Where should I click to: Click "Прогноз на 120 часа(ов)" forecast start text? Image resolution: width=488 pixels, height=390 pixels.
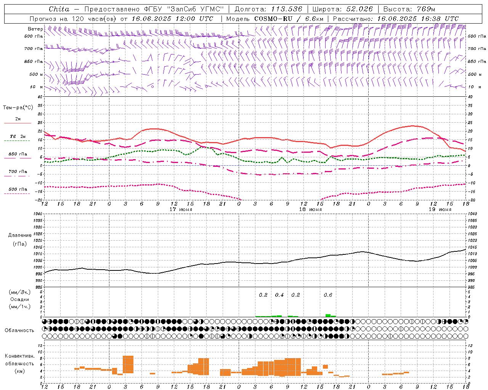pos(74,19)
